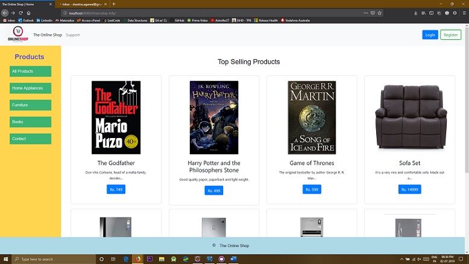Open a new browser tab
469x264 pixels.
coord(114,4)
